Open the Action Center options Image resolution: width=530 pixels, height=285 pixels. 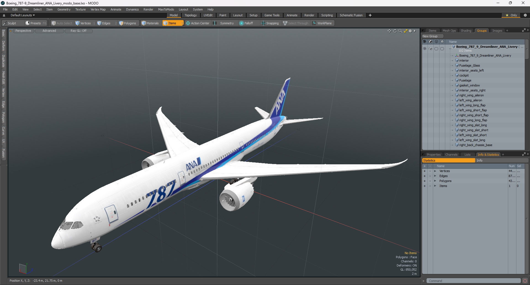[x=198, y=23]
